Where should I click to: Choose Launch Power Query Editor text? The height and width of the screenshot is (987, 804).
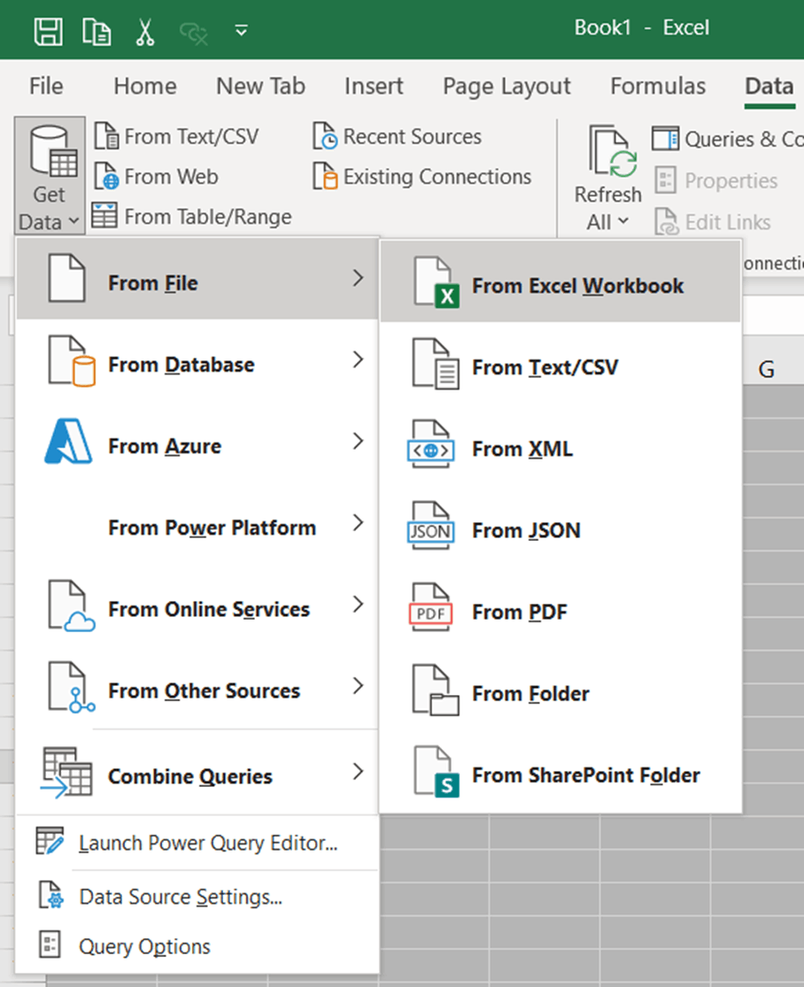click(208, 843)
